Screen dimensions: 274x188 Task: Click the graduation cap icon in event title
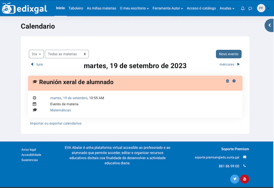point(35,82)
